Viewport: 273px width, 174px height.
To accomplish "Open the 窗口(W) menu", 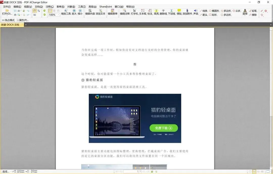I will point(119,7).
